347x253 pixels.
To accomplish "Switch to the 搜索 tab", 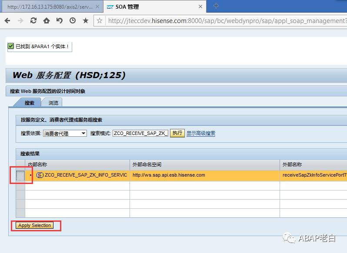I will (29, 103).
